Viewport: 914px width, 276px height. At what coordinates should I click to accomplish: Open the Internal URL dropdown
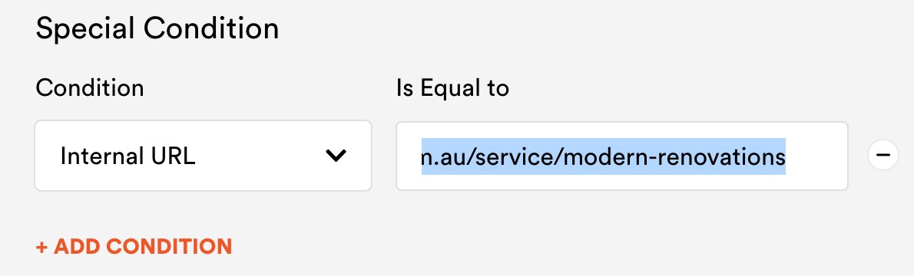203,156
